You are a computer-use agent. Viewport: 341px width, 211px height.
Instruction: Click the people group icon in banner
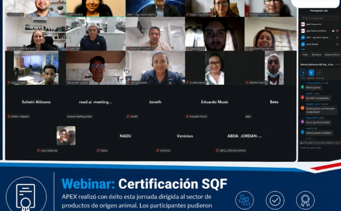244,200
